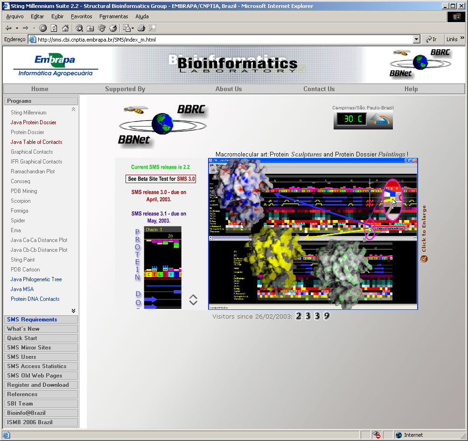Screen dimensions: 468x441
Task: Open the Help nav tab
Action: coord(411,89)
